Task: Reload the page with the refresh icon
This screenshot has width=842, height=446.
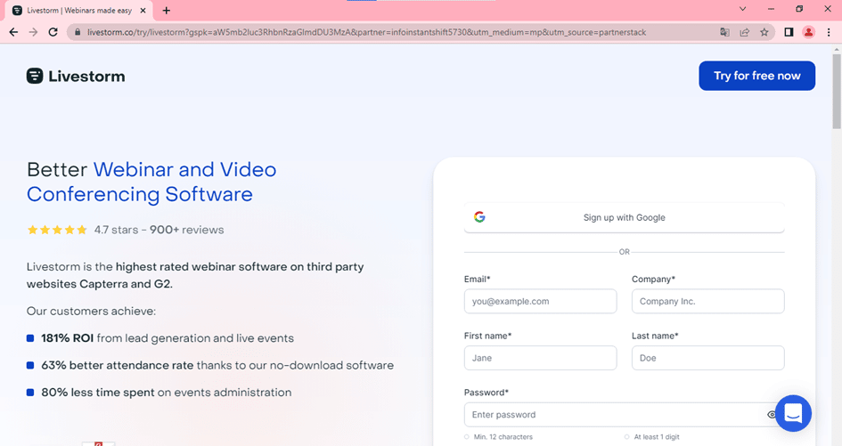Action: pos(53,32)
